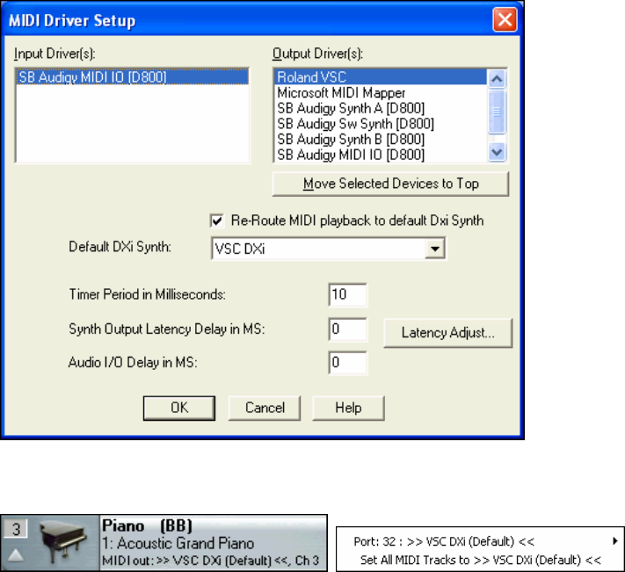625x572 pixels.
Task: Toggle Re-Route MIDI playback to default DXi Synth
Action: pyautogui.click(x=217, y=221)
